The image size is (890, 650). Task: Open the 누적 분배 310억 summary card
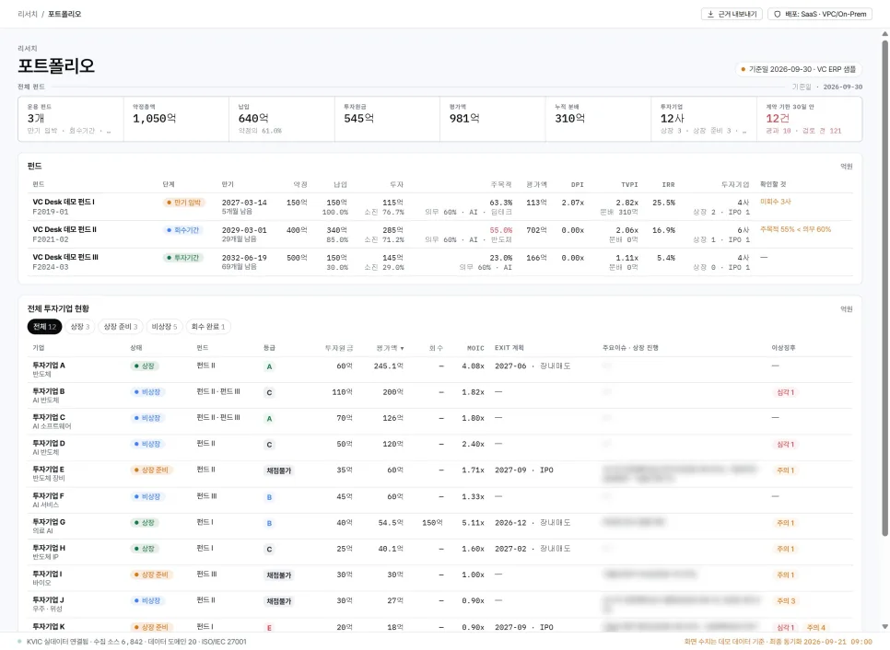point(598,119)
